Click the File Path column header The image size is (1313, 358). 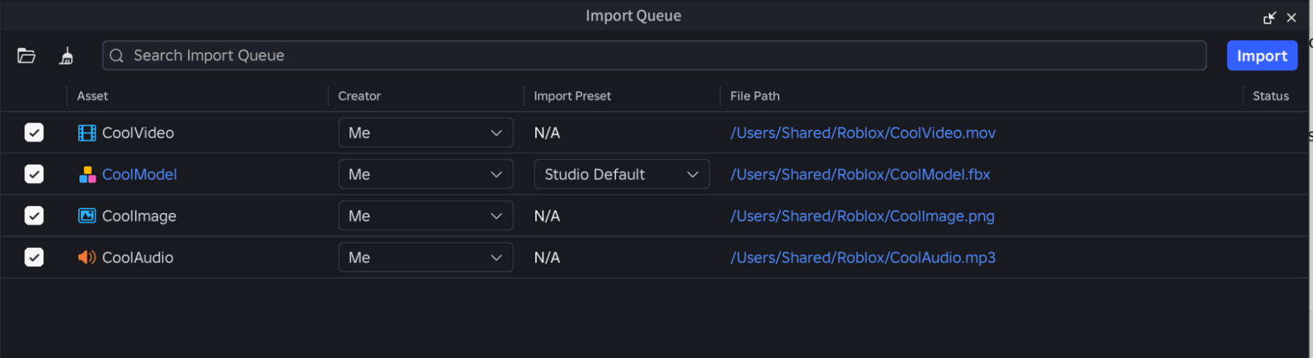pyautogui.click(x=755, y=96)
